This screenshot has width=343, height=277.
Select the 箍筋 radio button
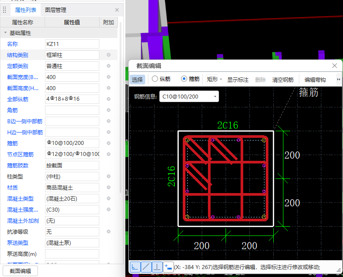pos(184,79)
